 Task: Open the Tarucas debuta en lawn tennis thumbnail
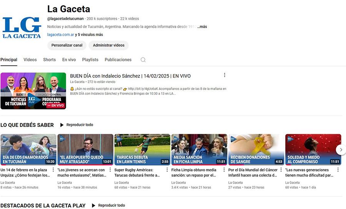click(x=142, y=149)
